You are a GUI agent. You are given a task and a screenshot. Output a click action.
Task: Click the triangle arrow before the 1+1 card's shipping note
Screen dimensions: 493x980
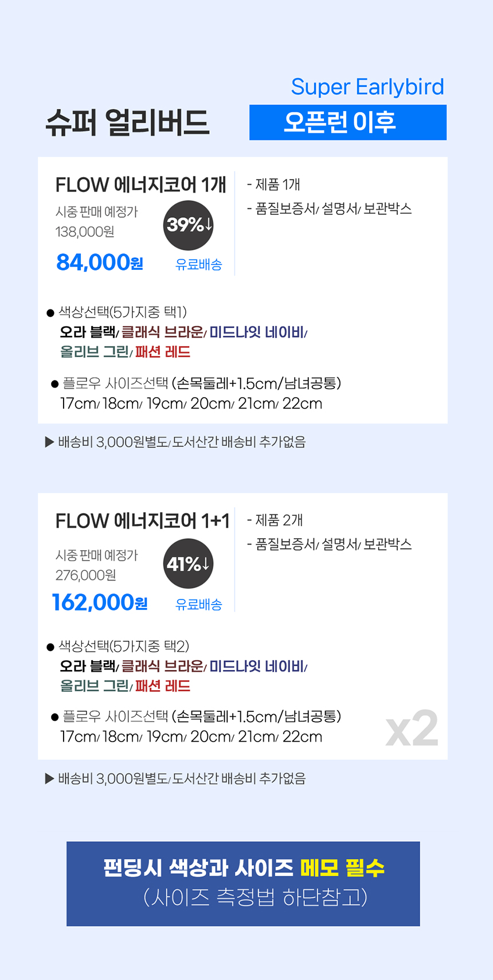click(x=49, y=778)
